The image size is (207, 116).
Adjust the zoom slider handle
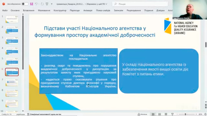click(185, 114)
